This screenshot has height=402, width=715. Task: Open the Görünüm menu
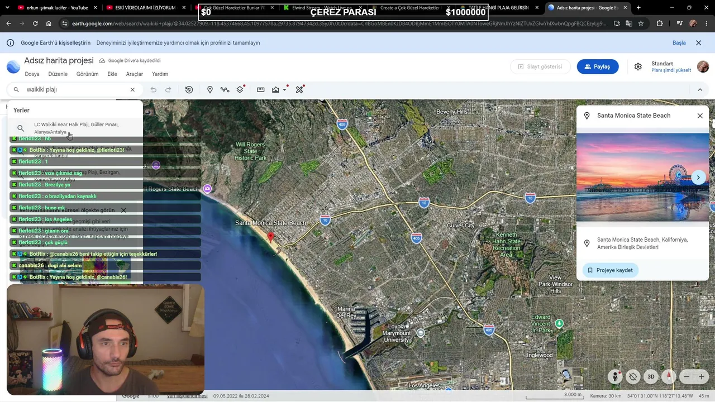(87, 74)
